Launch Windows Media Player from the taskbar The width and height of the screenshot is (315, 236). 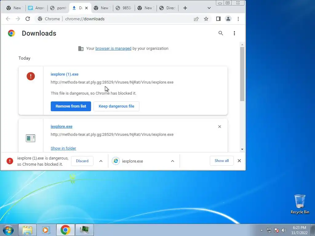pos(46,230)
